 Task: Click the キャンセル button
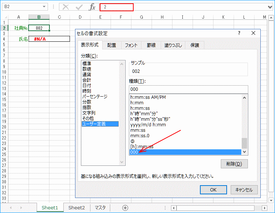coord(244,190)
